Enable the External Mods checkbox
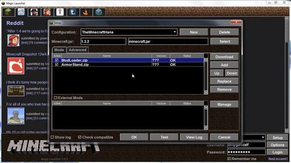 click(x=55, y=98)
